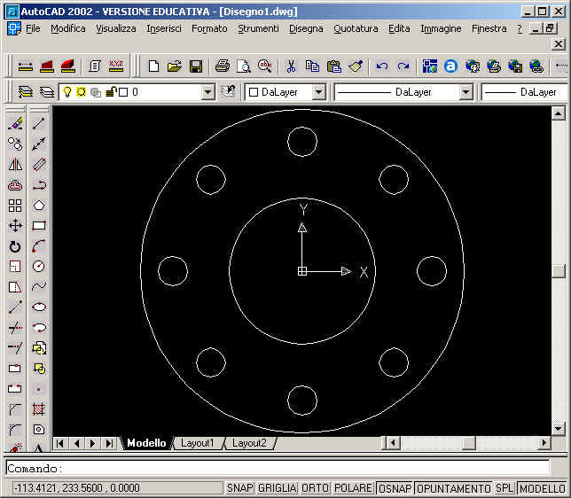Screen dimensions: 571x498
Task: Click the Save floppy disk icon
Action: pos(196,66)
